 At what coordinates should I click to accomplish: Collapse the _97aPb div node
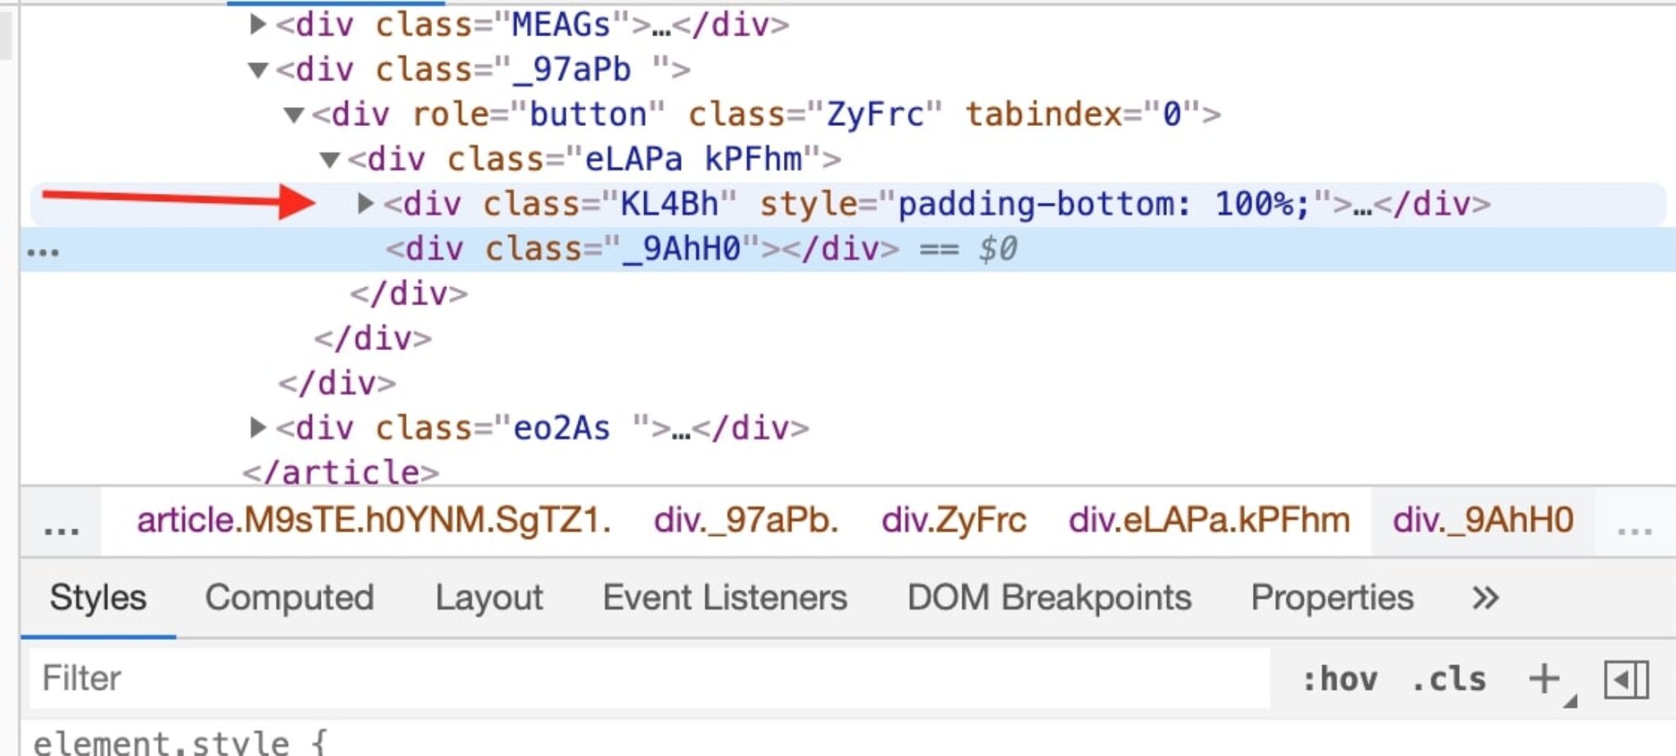click(x=258, y=70)
